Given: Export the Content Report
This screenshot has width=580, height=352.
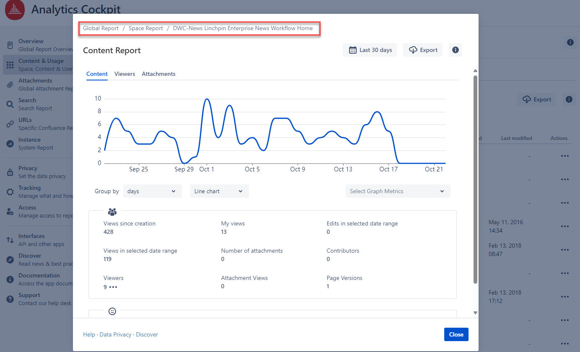Looking at the screenshot, I should click(x=423, y=50).
